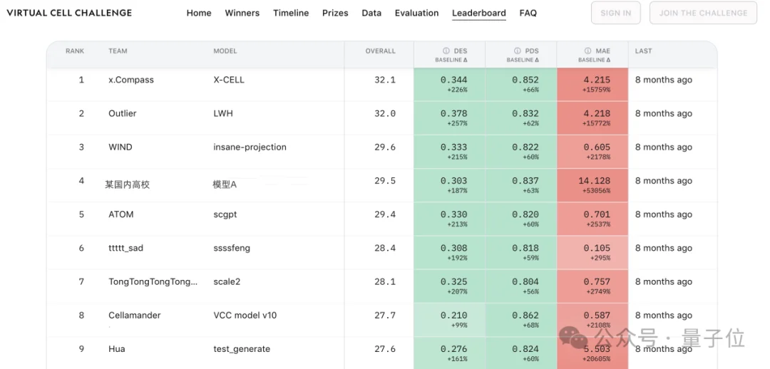Click the PDS column info icon
770x369 pixels.
pos(517,51)
